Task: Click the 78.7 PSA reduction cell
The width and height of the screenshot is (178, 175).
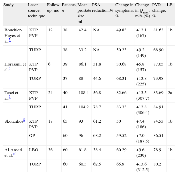Action: point(97,107)
